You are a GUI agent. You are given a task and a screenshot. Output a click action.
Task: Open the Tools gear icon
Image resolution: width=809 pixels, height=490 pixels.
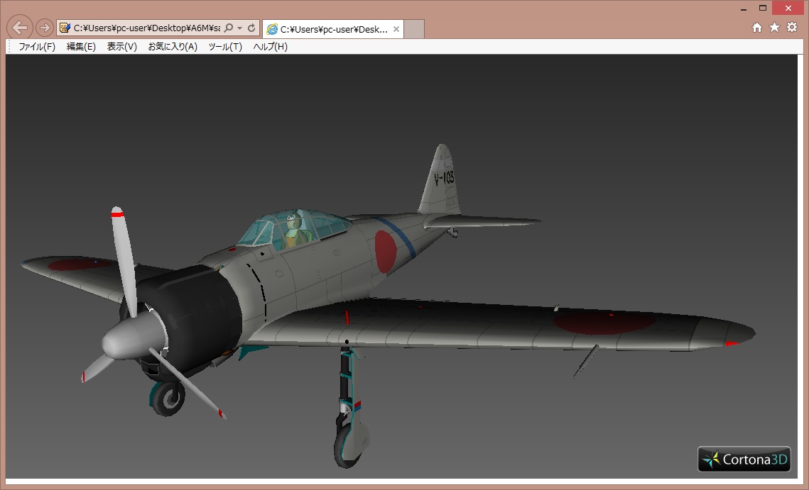792,27
